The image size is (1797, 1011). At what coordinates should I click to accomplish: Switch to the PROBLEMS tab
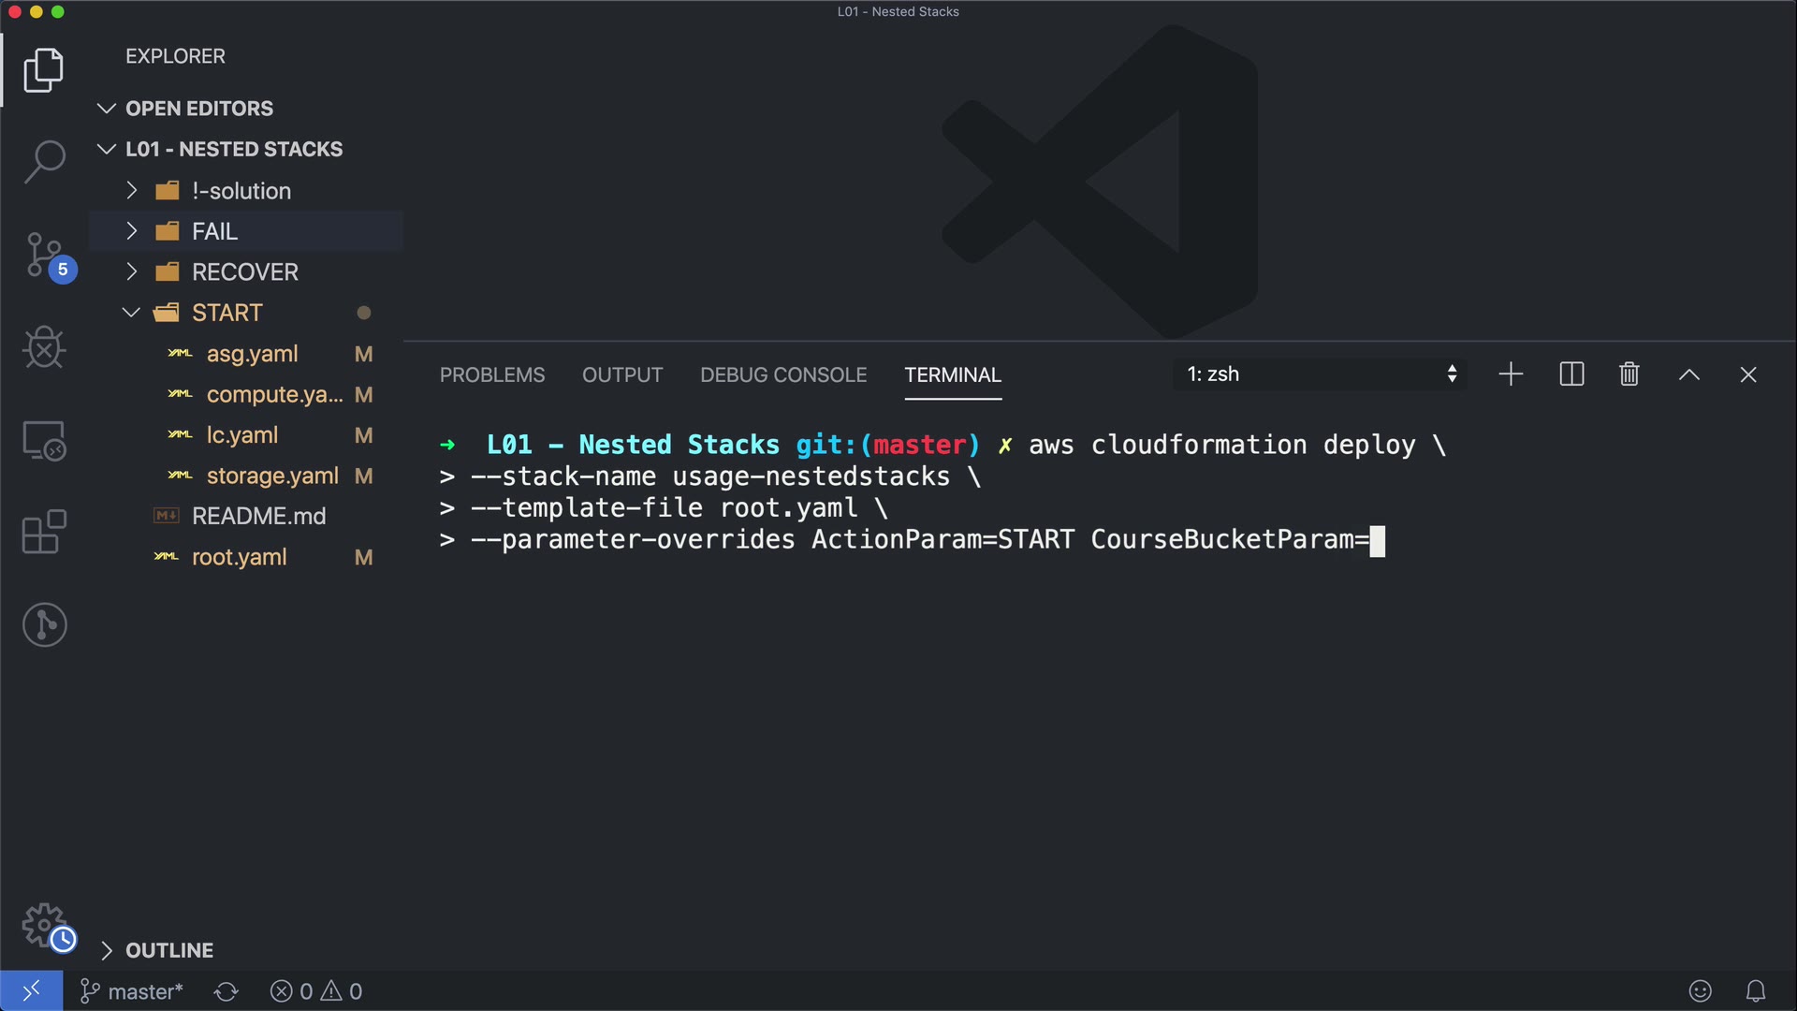click(x=491, y=374)
